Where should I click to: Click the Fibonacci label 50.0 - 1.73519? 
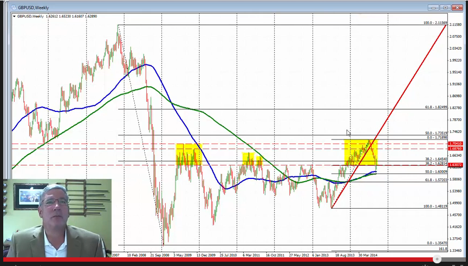436,133
